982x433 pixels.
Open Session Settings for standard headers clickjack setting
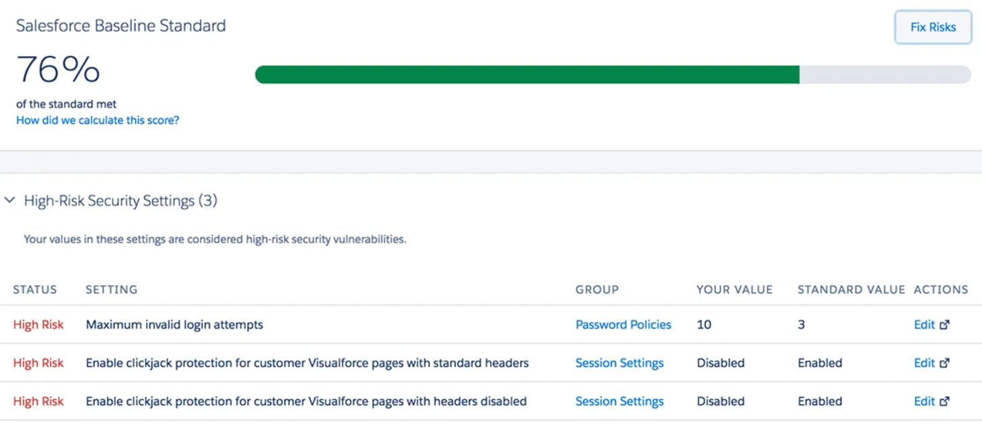pyautogui.click(x=619, y=363)
